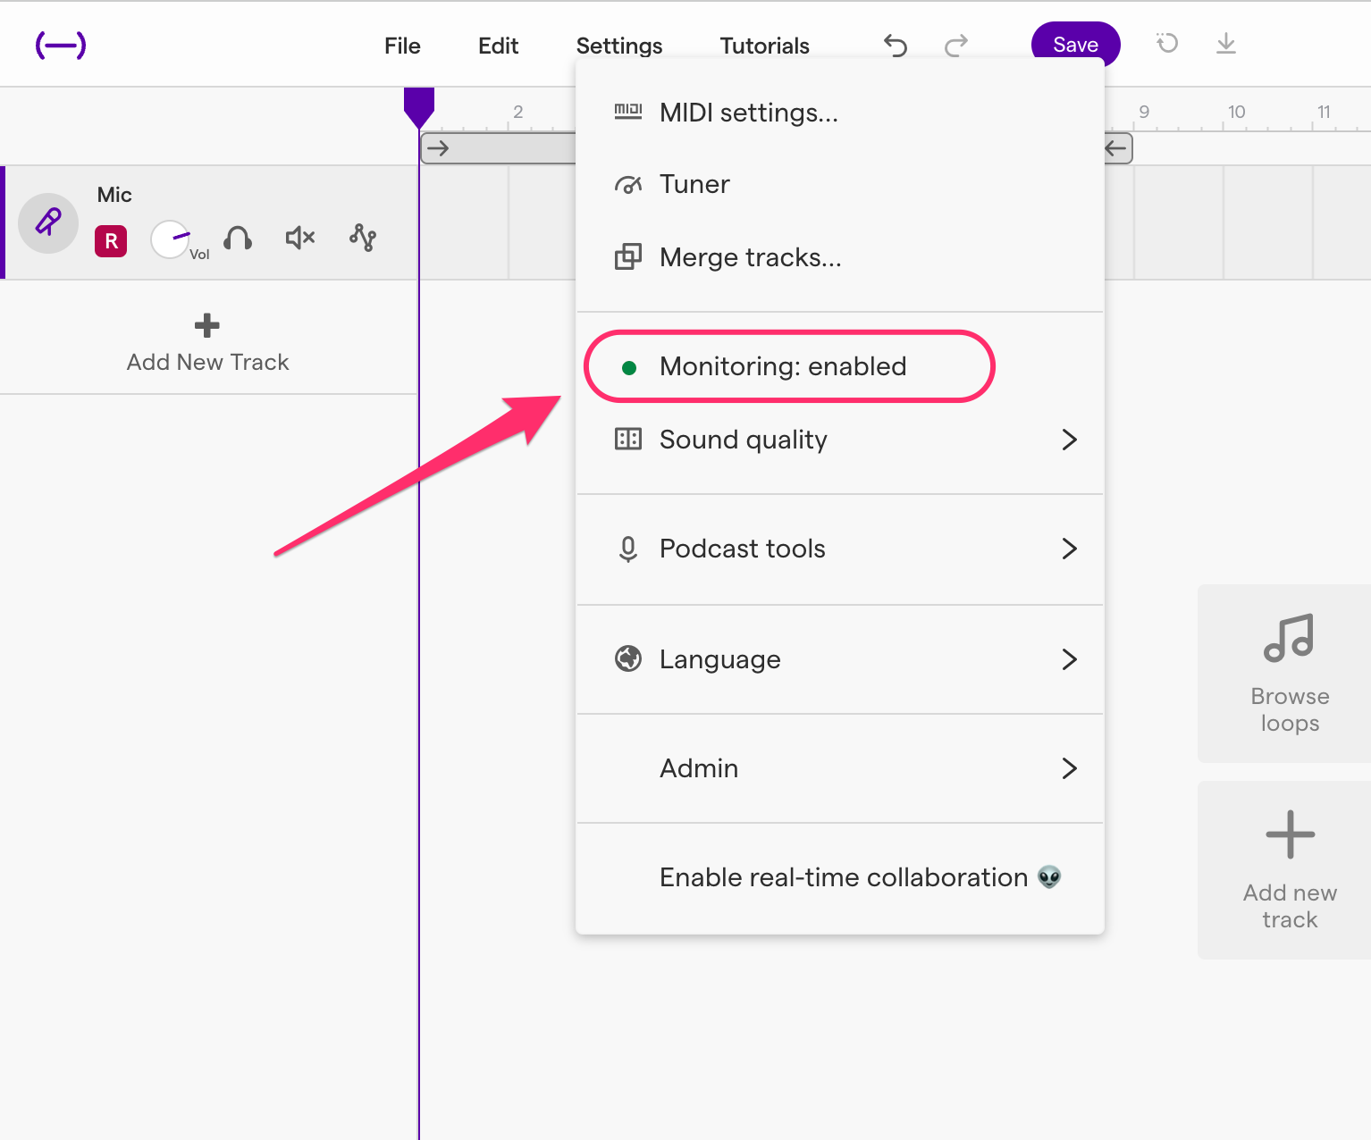
Task: Adjust the Mic track volume knob
Action: click(170, 239)
